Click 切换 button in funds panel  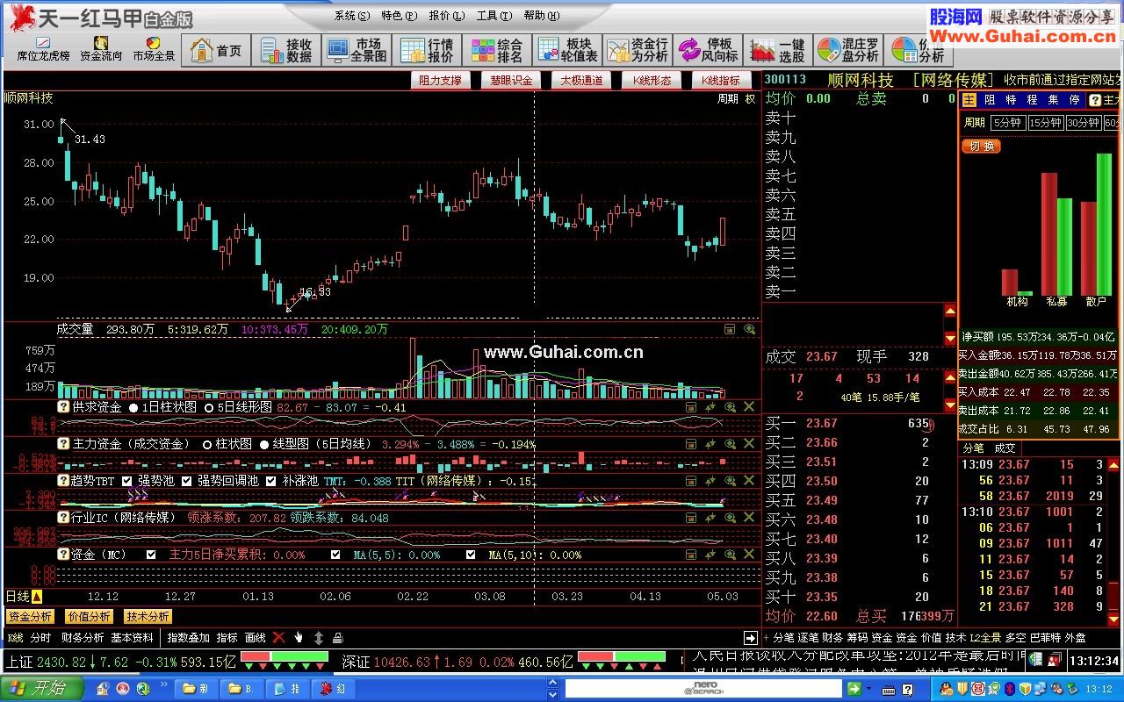click(x=981, y=147)
